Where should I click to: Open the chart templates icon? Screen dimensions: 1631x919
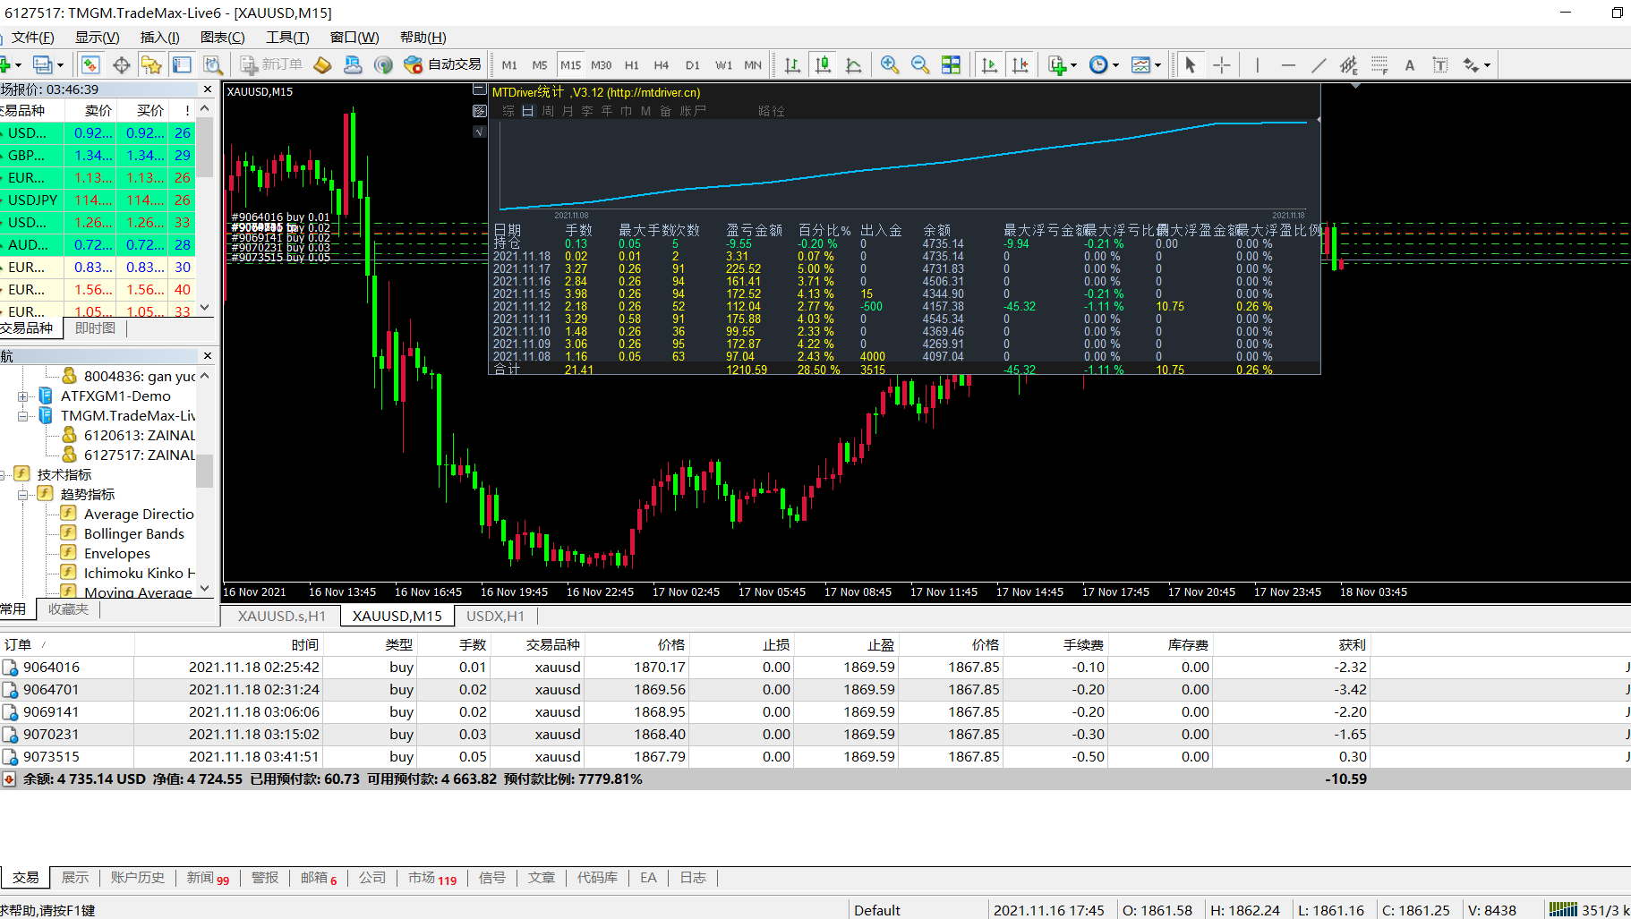pyautogui.click(x=1140, y=64)
